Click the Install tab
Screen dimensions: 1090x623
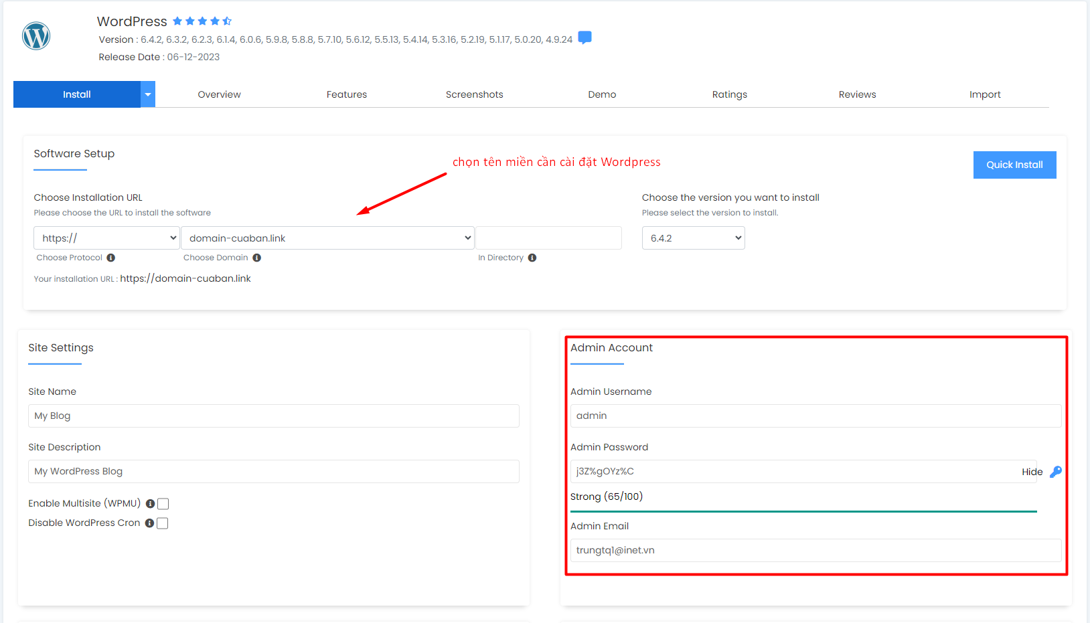point(77,94)
